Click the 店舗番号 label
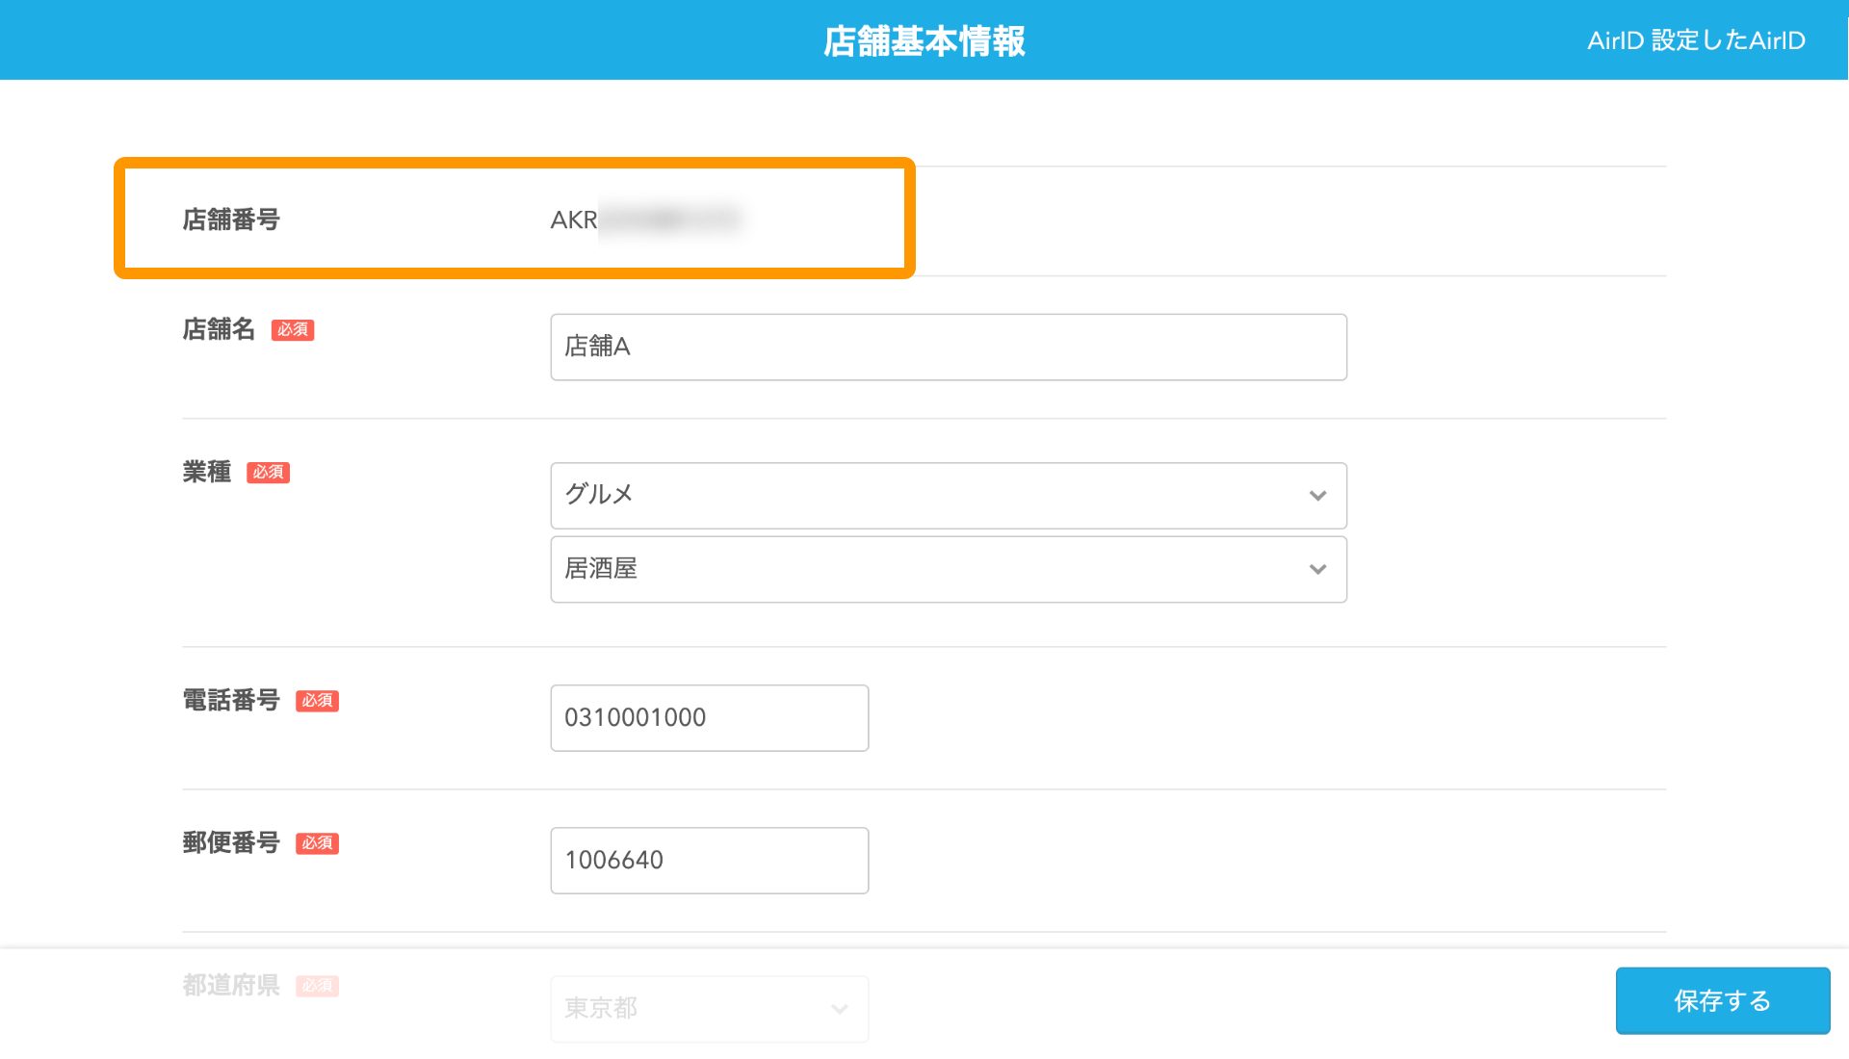The width and height of the screenshot is (1849, 1059). pyautogui.click(x=231, y=220)
